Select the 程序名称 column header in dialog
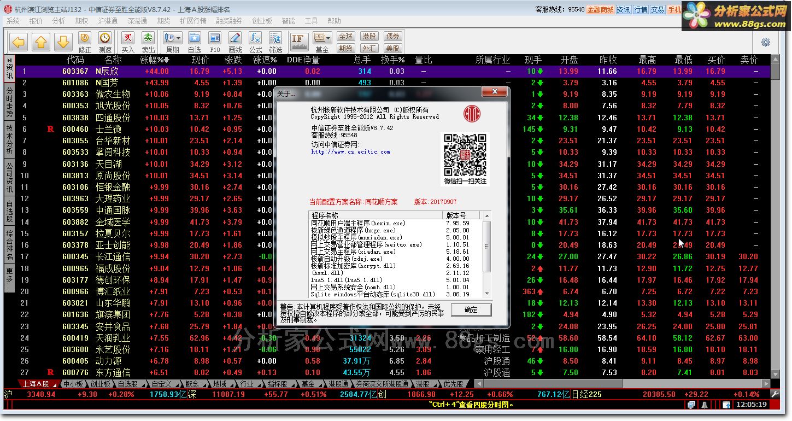Viewport: 792px width, 421px height. (377, 215)
